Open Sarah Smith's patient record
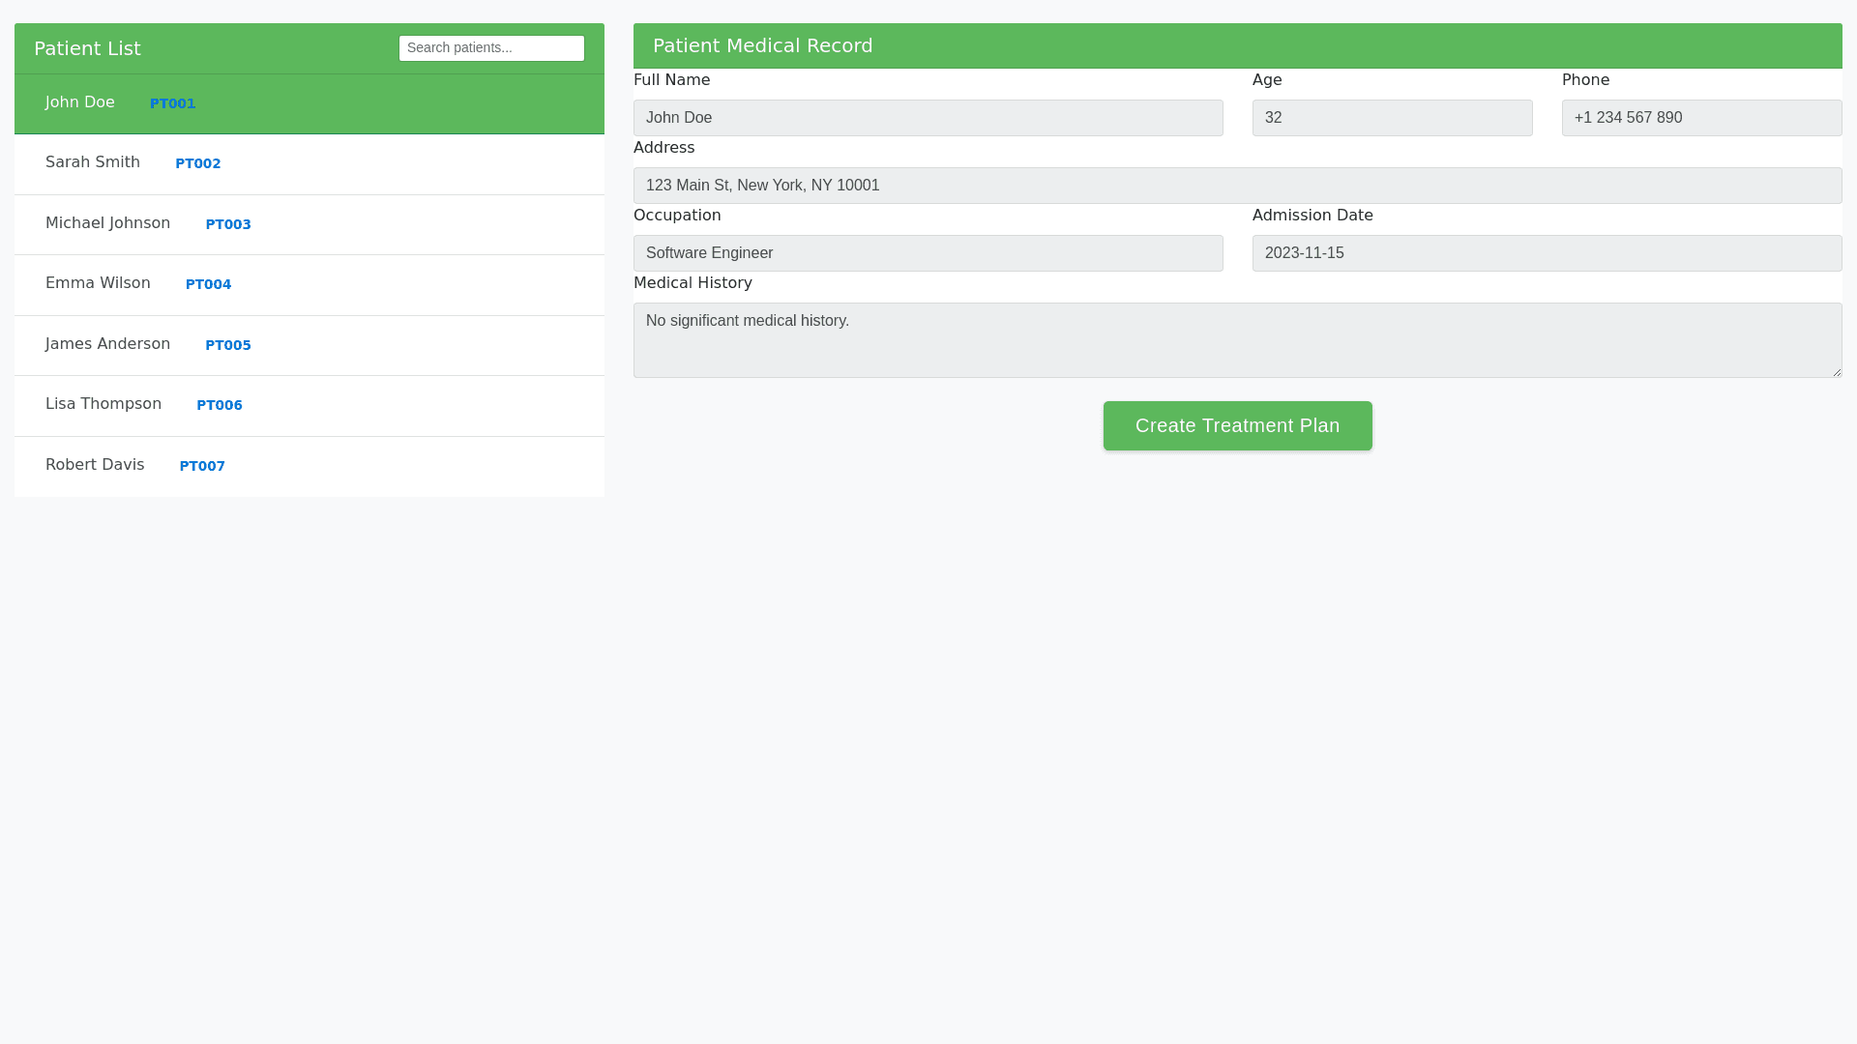 pos(93,162)
